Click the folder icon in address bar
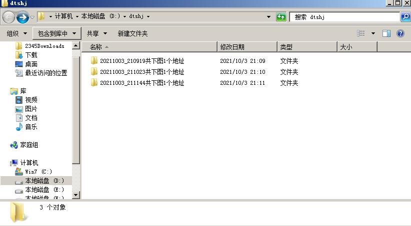411x226 pixels. 41,17
